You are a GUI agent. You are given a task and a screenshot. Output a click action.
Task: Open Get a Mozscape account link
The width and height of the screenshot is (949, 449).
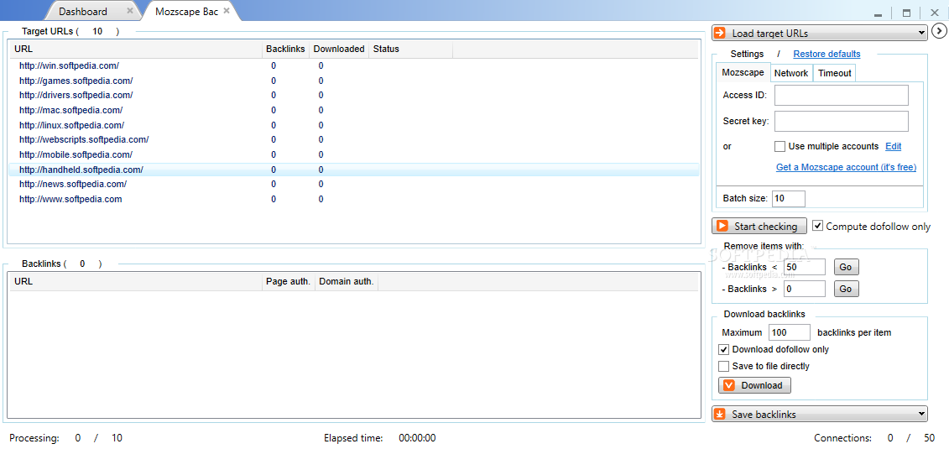point(846,167)
